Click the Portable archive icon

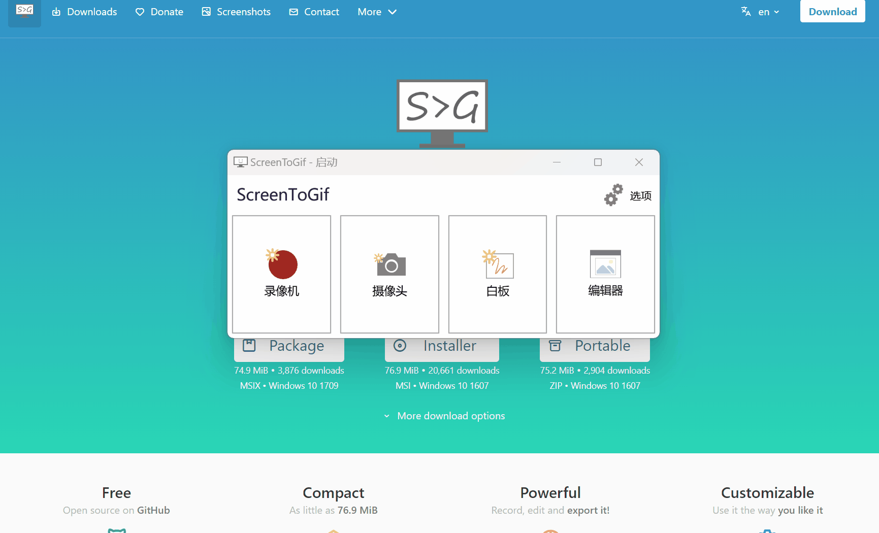tap(555, 346)
